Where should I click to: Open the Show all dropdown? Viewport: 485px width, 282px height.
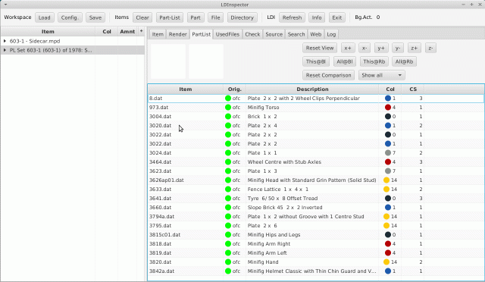coord(381,75)
